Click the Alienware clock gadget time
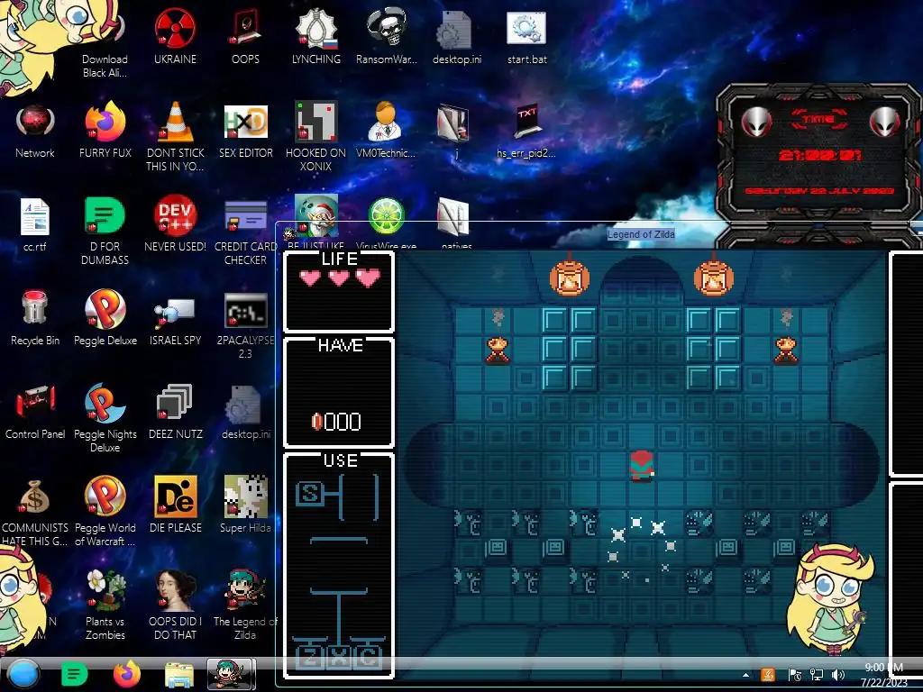This screenshot has height=692, width=923. [820, 155]
